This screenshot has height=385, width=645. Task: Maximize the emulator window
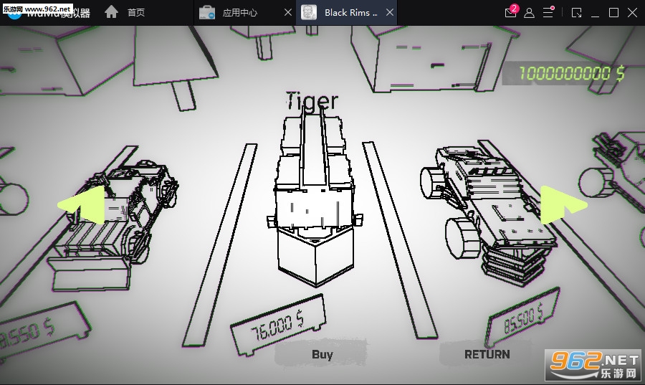613,13
